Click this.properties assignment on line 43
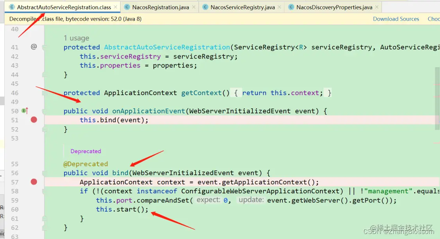 click(138, 66)
